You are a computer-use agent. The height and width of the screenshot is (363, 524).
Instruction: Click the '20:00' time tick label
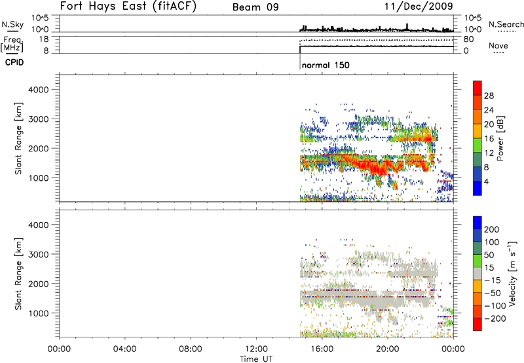pyautogui.click(x=388, y=349)
